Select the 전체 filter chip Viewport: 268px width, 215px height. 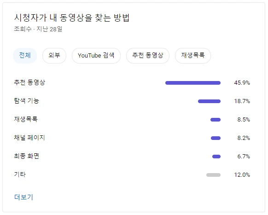coord(25,56)
